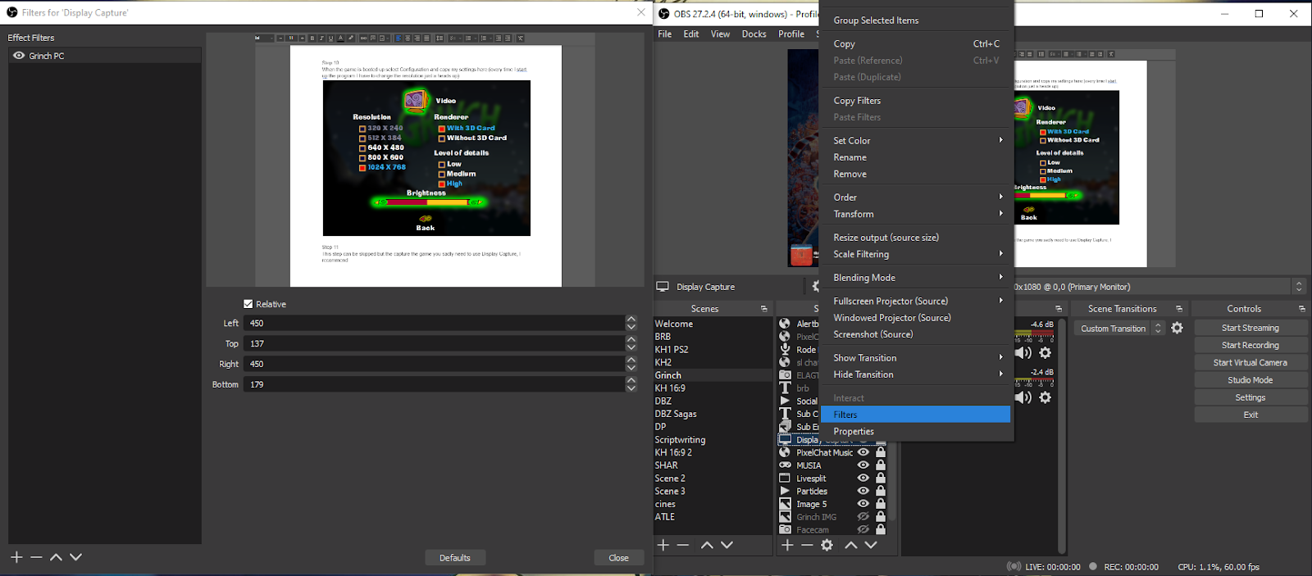Open the Custom Transition dropdown
The image size is (1312, 576).
1118,328
